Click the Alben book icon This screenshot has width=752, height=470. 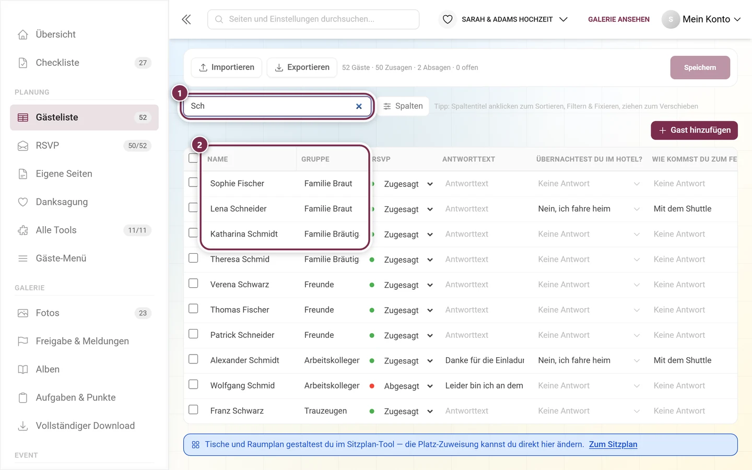pos(23,370)
